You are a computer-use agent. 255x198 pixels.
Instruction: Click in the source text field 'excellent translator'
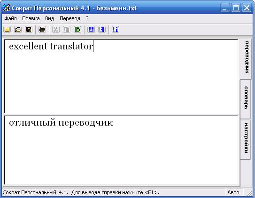click(121, 76)
